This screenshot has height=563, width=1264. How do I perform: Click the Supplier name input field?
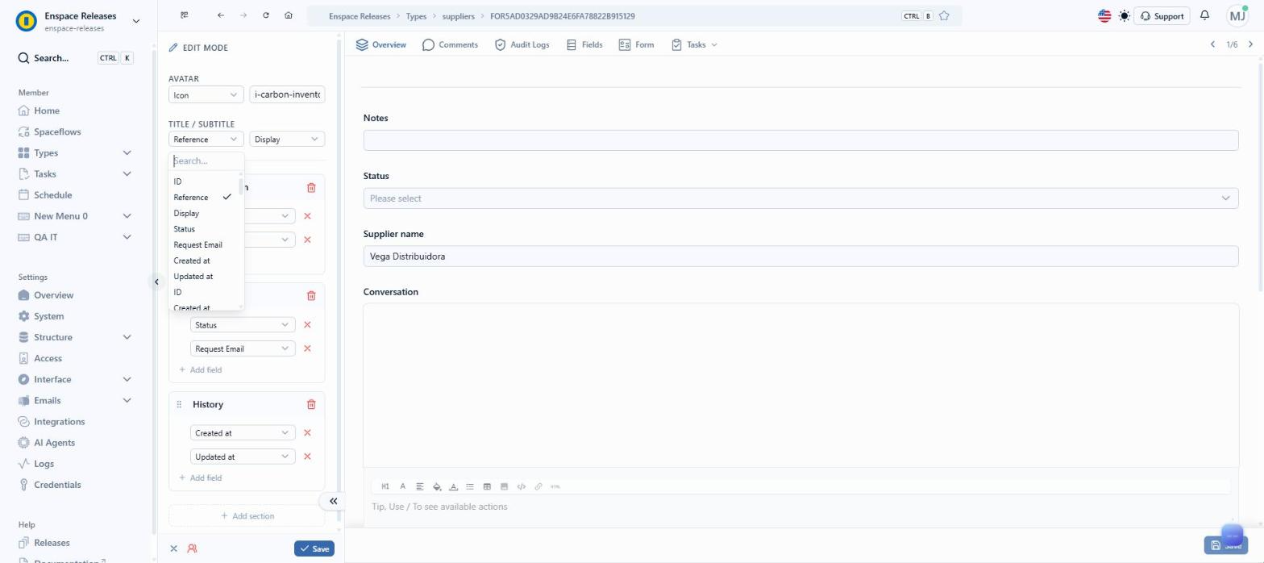[x=800, y=256]
